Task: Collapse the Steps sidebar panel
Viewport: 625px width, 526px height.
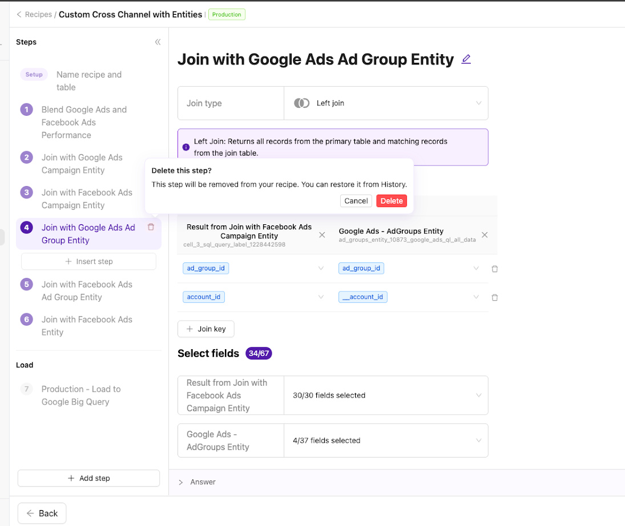Action: point(158,42)
